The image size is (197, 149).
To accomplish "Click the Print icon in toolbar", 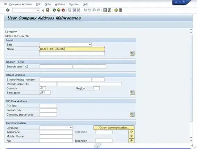I will (70, 10).
